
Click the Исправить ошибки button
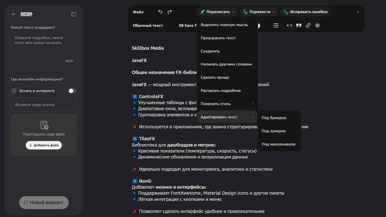(x=306, y=12)
